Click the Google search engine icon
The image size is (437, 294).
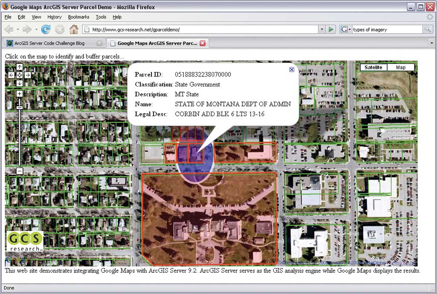coord(344,29)
